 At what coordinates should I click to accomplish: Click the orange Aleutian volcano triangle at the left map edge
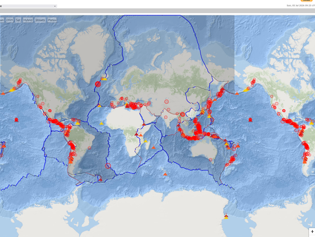(x=3, y=93)
